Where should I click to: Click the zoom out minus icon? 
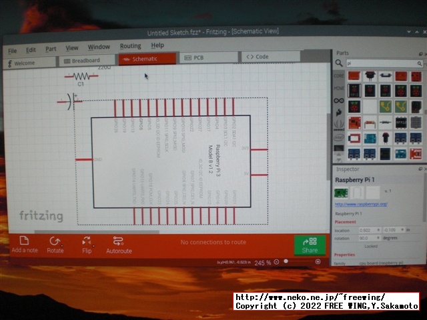point(278,262)
